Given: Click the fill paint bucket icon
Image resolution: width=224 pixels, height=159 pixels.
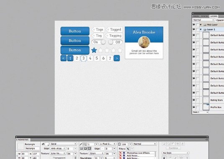Looking at the screenshot, I should (43, 144).
